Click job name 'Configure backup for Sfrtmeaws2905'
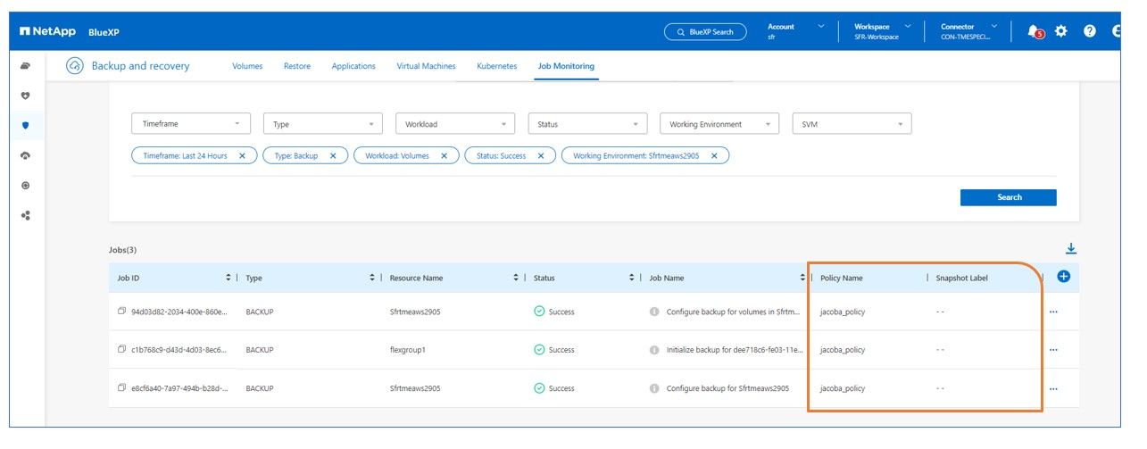This screenshot has width=1147, height=449. tap(727, 388)
